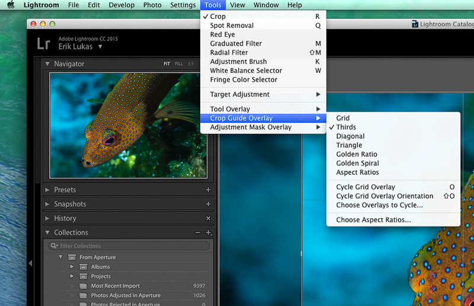Click Choose Aspect Ratios... option
This screenshot has height=306, width=474.
[x=373, y=220]
